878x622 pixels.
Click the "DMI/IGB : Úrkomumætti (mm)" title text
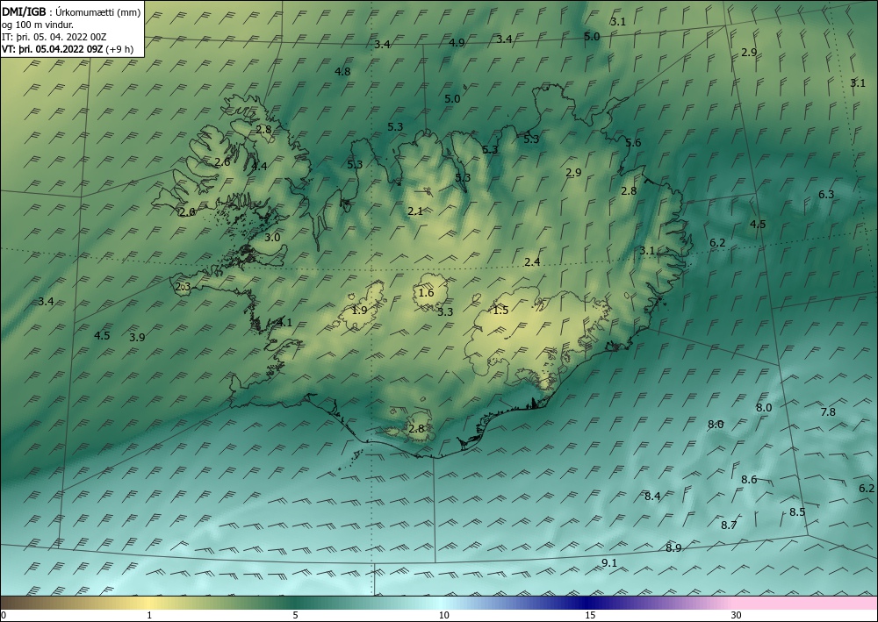71,13
